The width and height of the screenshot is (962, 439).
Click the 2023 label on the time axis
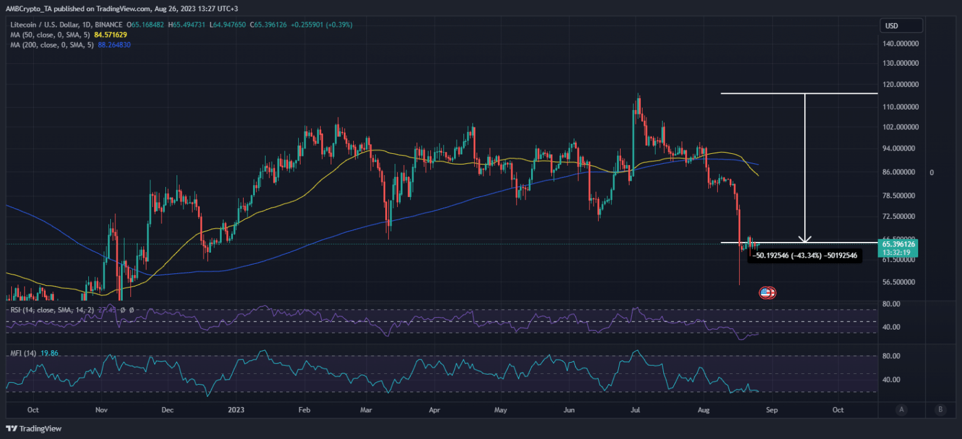[x=236, y=410]
